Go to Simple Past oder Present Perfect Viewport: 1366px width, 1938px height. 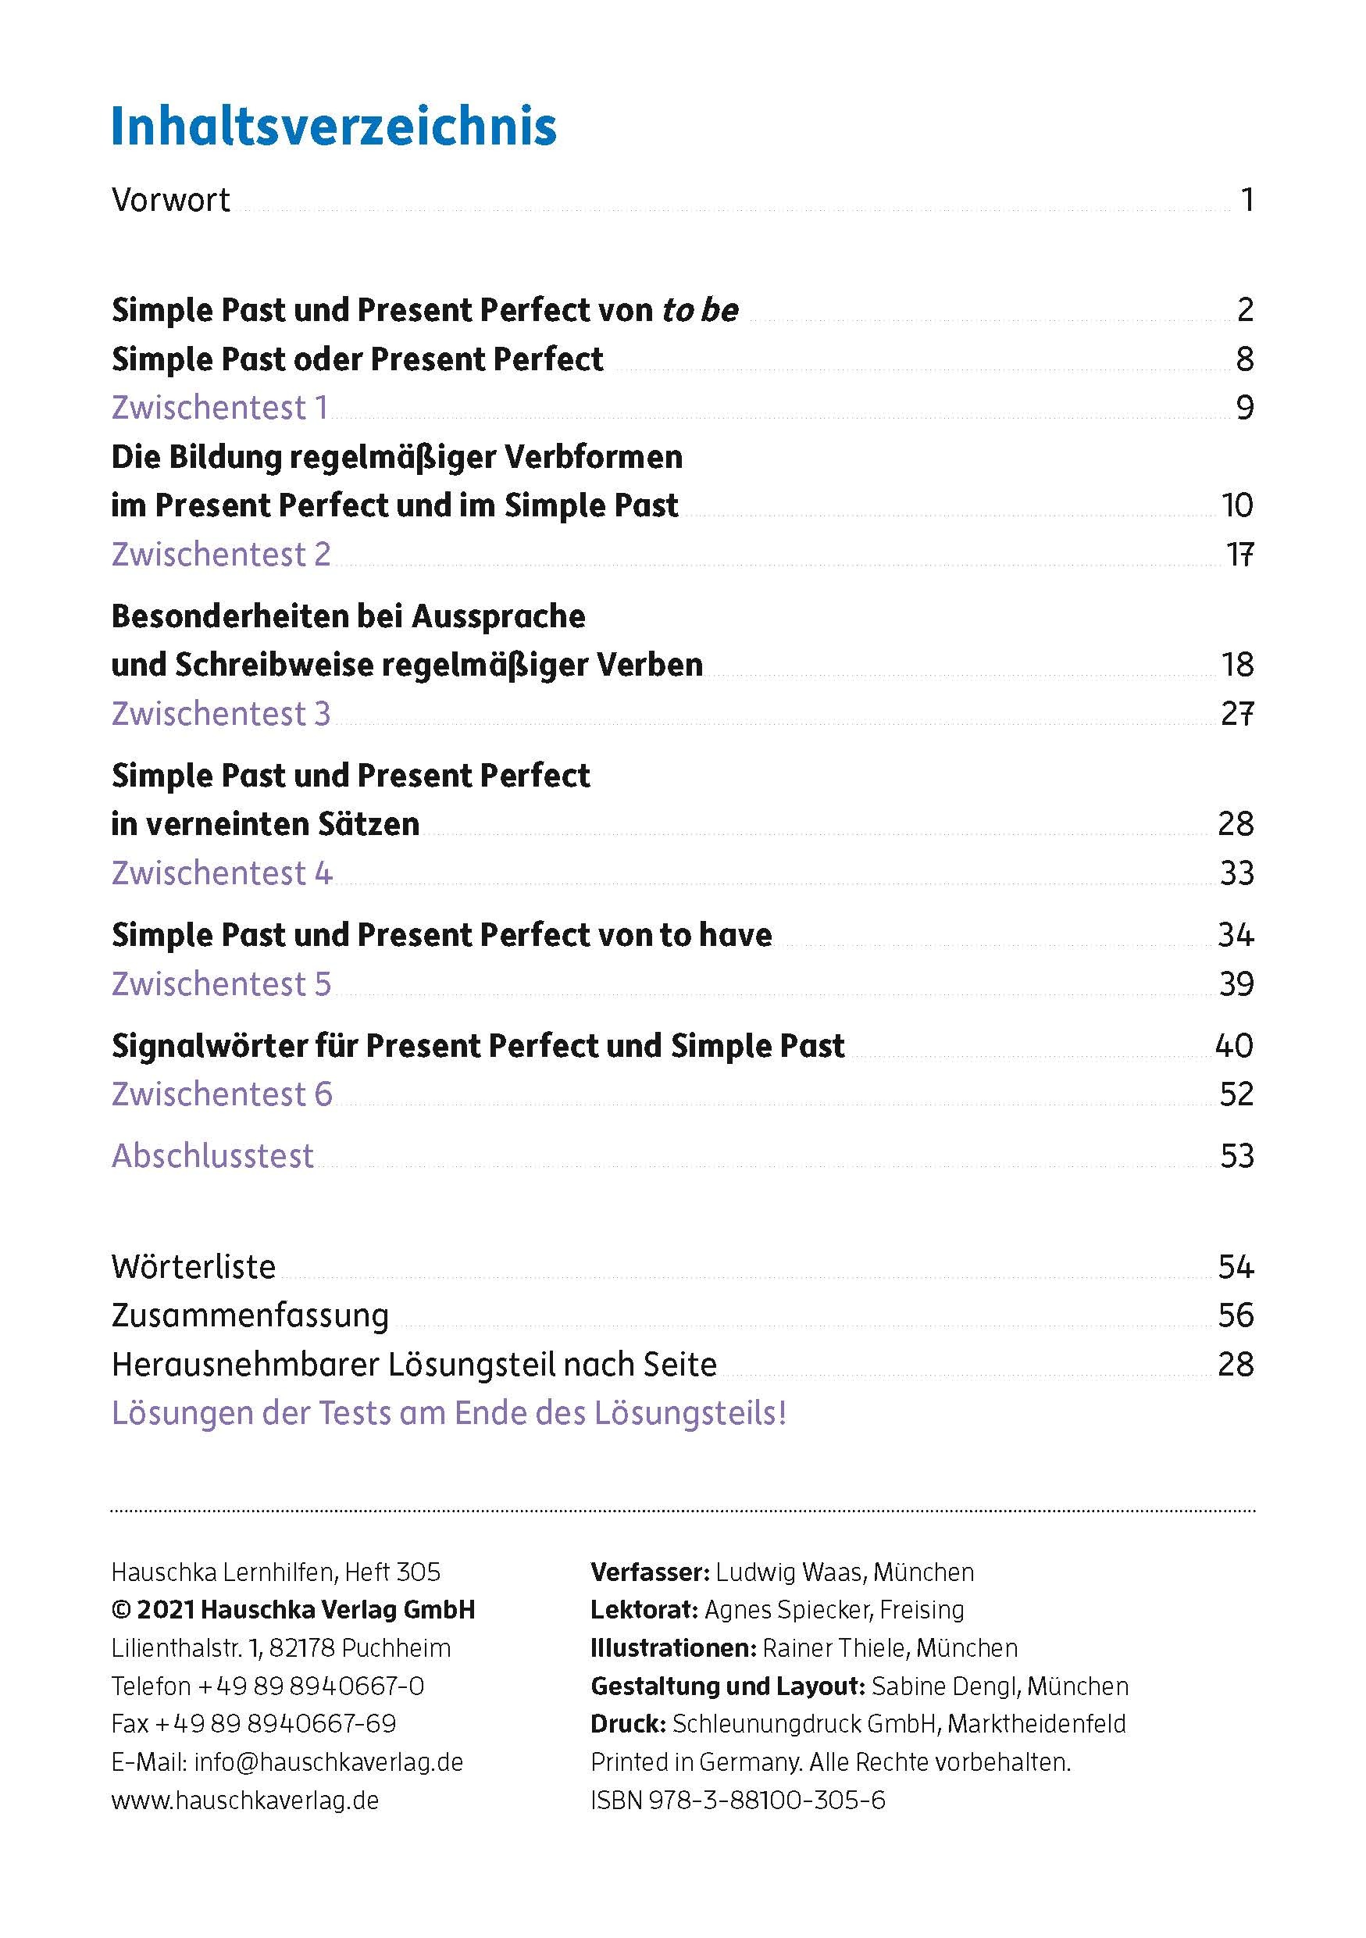tap(357, 359)
